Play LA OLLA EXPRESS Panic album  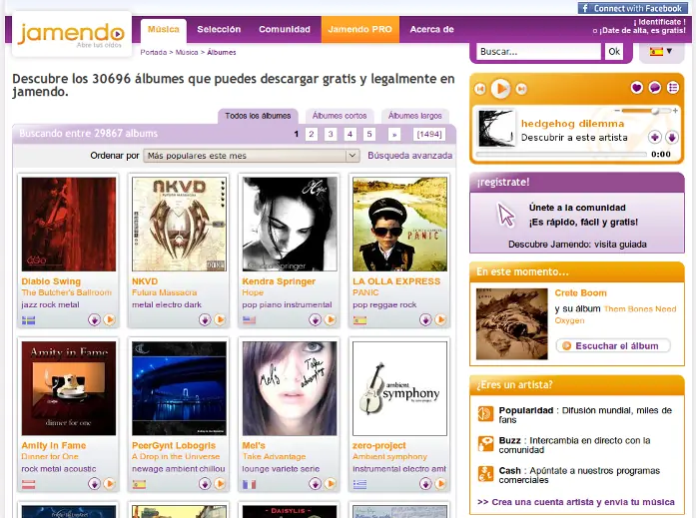tap(440, 319)
